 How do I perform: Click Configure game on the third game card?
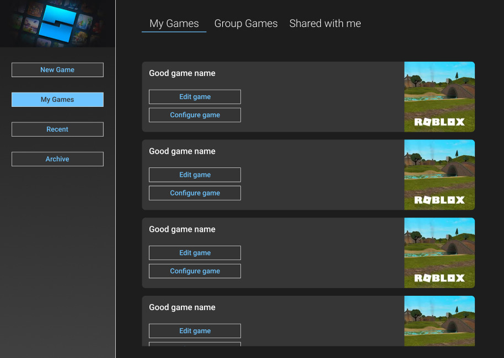195,271
